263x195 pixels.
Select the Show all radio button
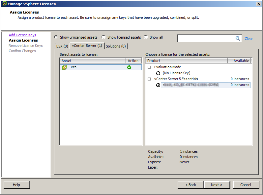[146, 37]
